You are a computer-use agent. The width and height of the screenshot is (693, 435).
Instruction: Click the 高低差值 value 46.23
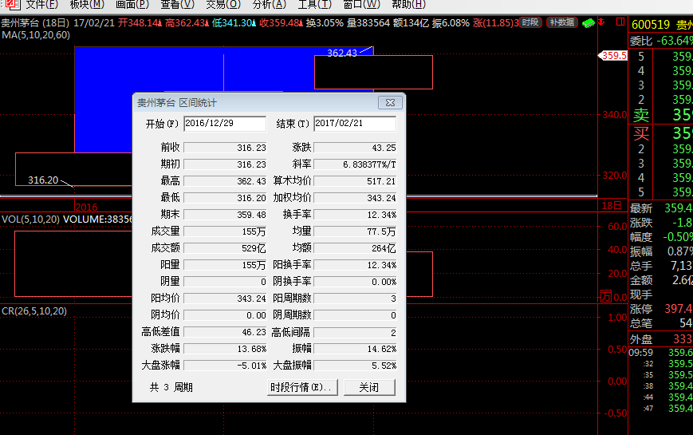(225, 332)
